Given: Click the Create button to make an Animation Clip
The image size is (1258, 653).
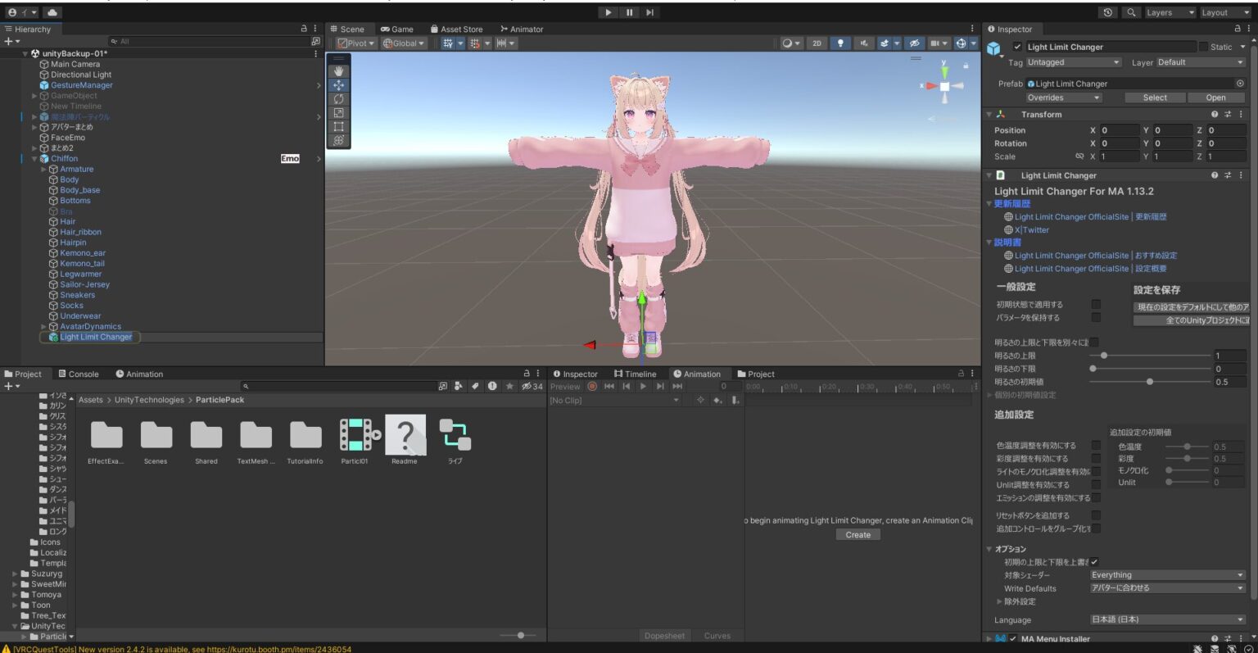Looking at the screenshot, I should (858, 534).
